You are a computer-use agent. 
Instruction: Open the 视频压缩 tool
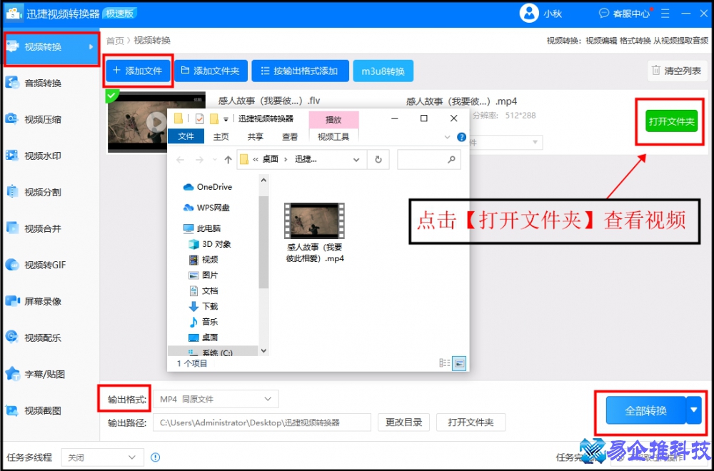click(43, 119)
